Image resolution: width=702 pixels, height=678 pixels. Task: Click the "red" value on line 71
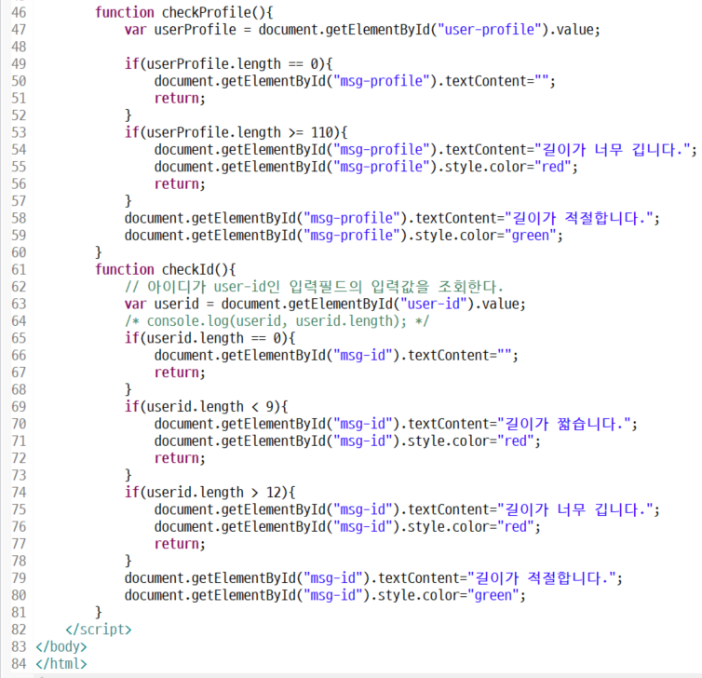pyautogui.click(x=515, y=441)
